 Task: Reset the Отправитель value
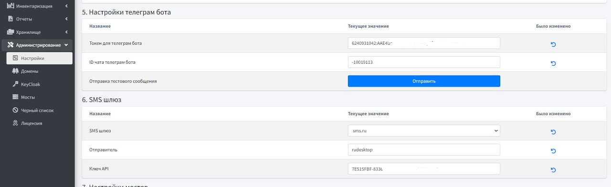[553, 151]
